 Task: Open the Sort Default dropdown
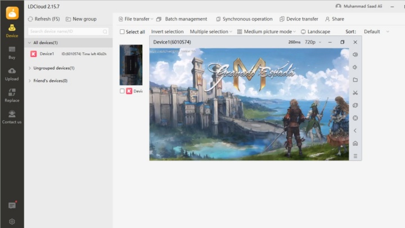pos(376,32)
